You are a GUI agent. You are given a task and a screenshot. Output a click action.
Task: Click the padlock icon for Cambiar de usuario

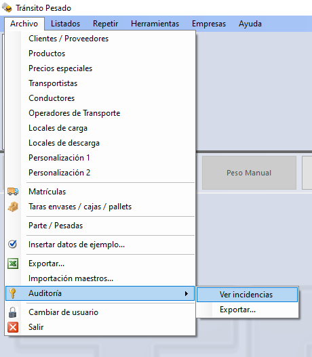tap(13, 312)
